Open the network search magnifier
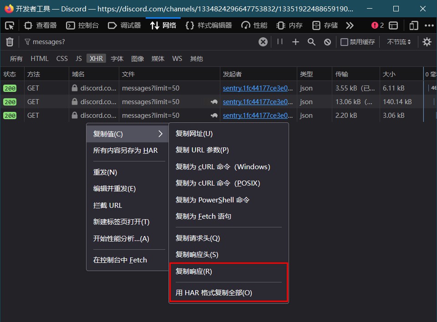 311,42
